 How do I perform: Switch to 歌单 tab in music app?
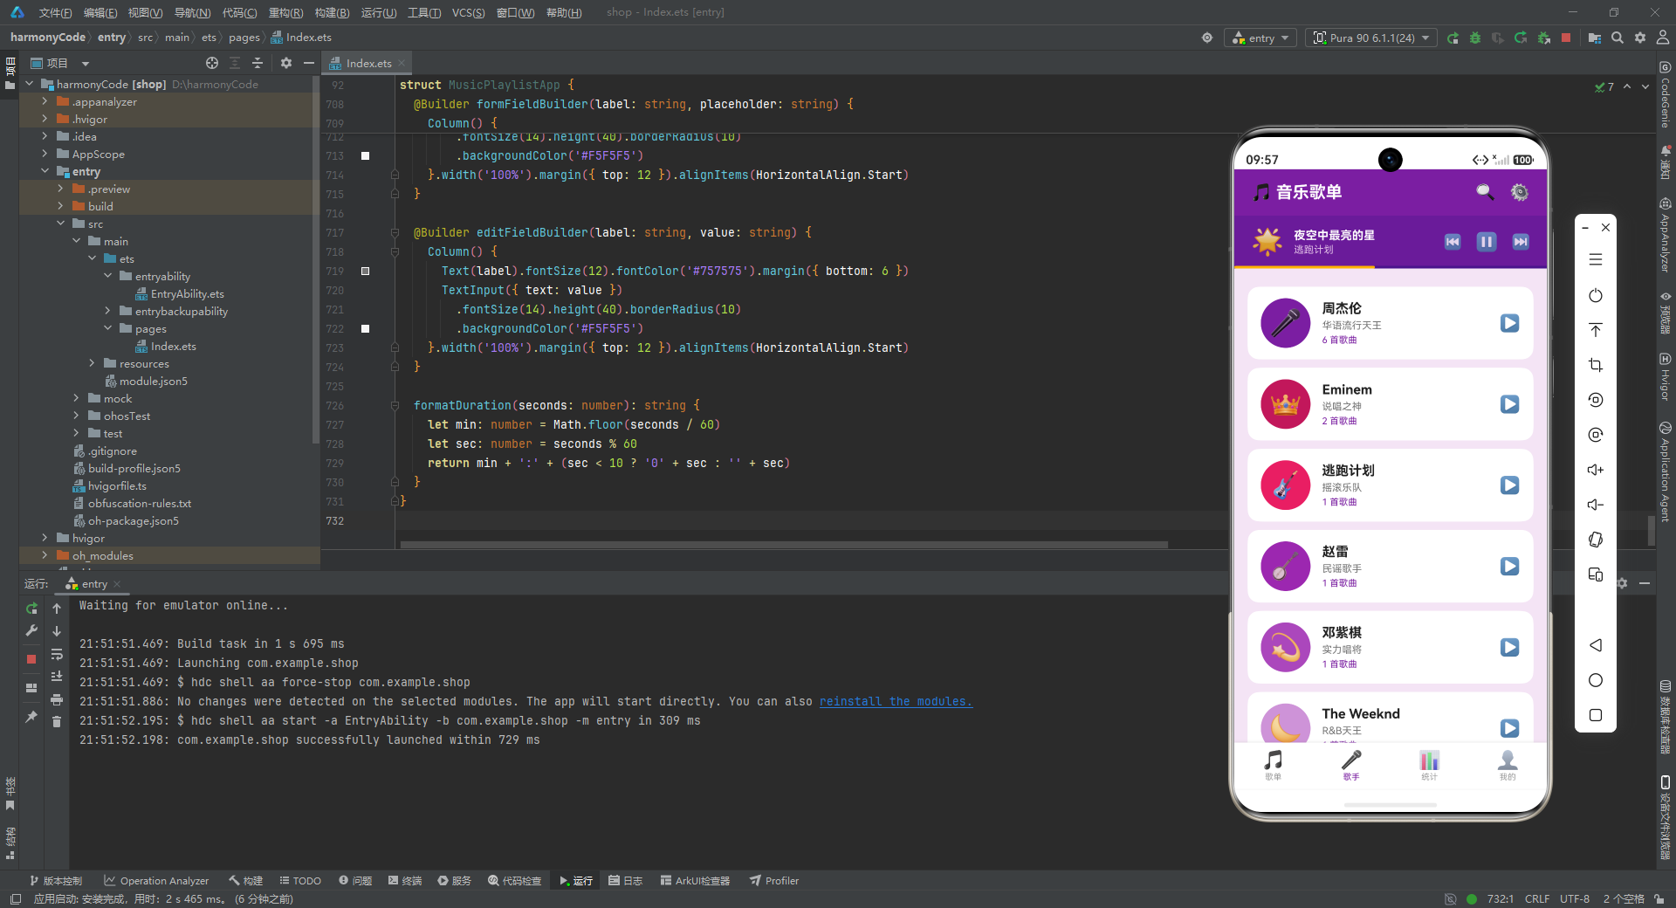coord(1274,765)
